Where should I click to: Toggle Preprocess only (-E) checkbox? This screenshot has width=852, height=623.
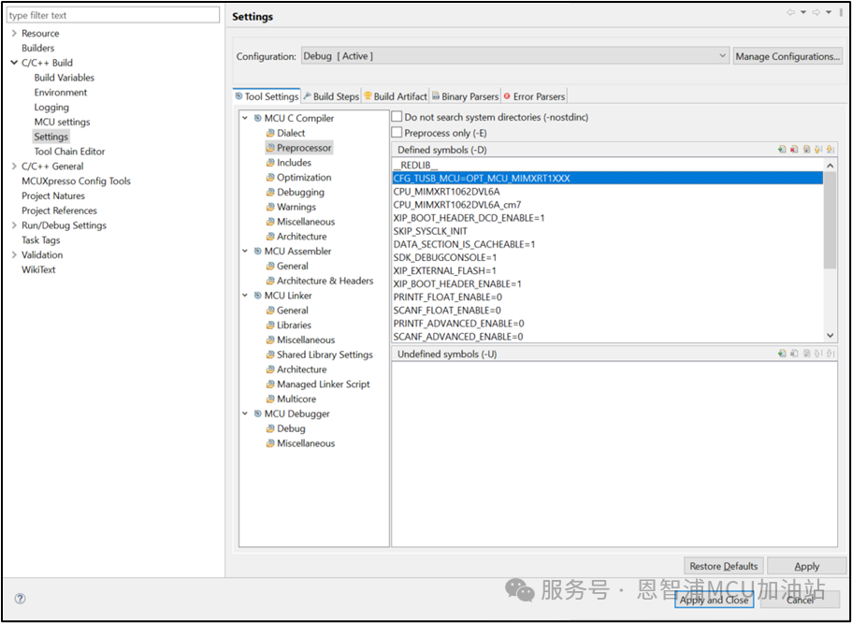tap(397, 133)
